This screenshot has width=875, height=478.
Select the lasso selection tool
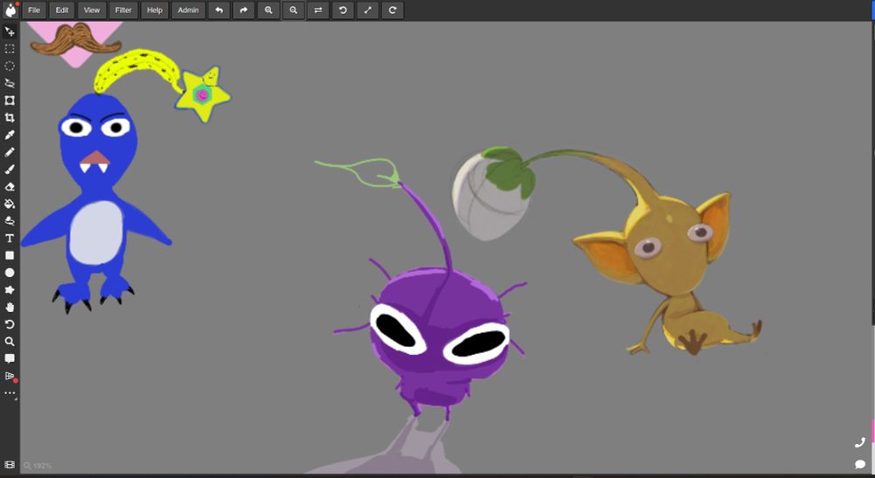click(10, 84)
